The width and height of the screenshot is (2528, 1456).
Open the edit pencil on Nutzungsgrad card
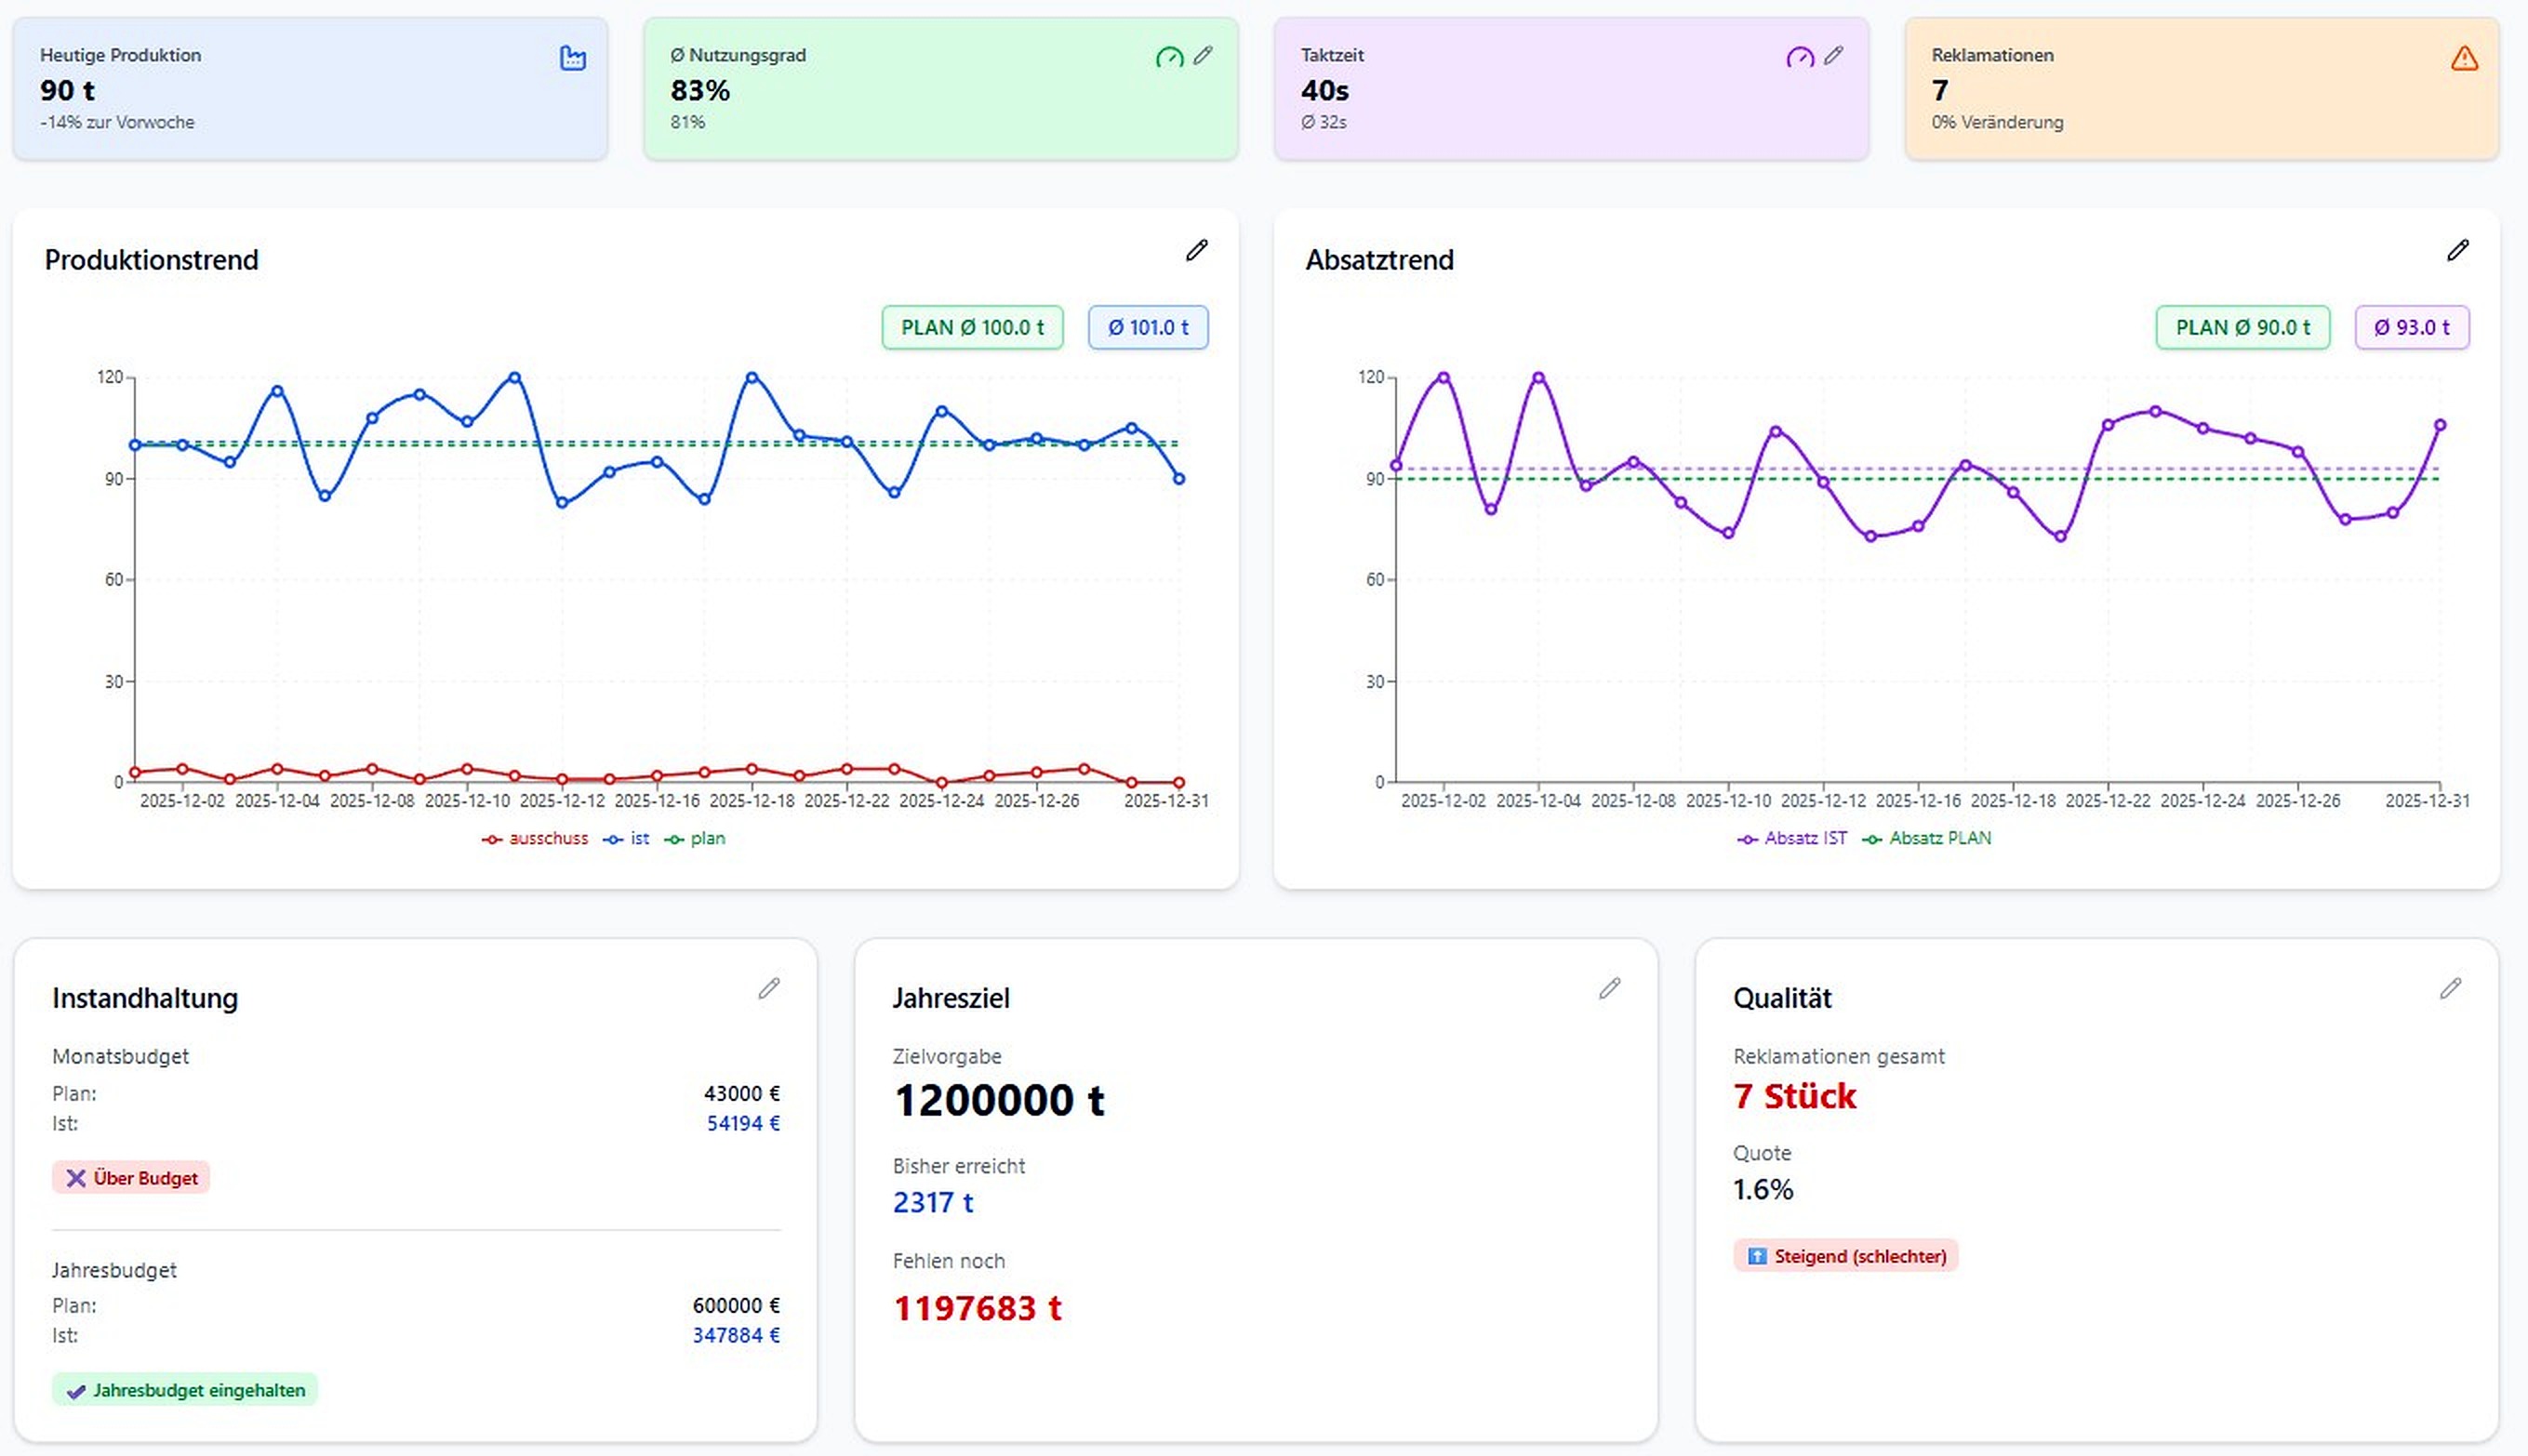click(x=1204, y=57)
